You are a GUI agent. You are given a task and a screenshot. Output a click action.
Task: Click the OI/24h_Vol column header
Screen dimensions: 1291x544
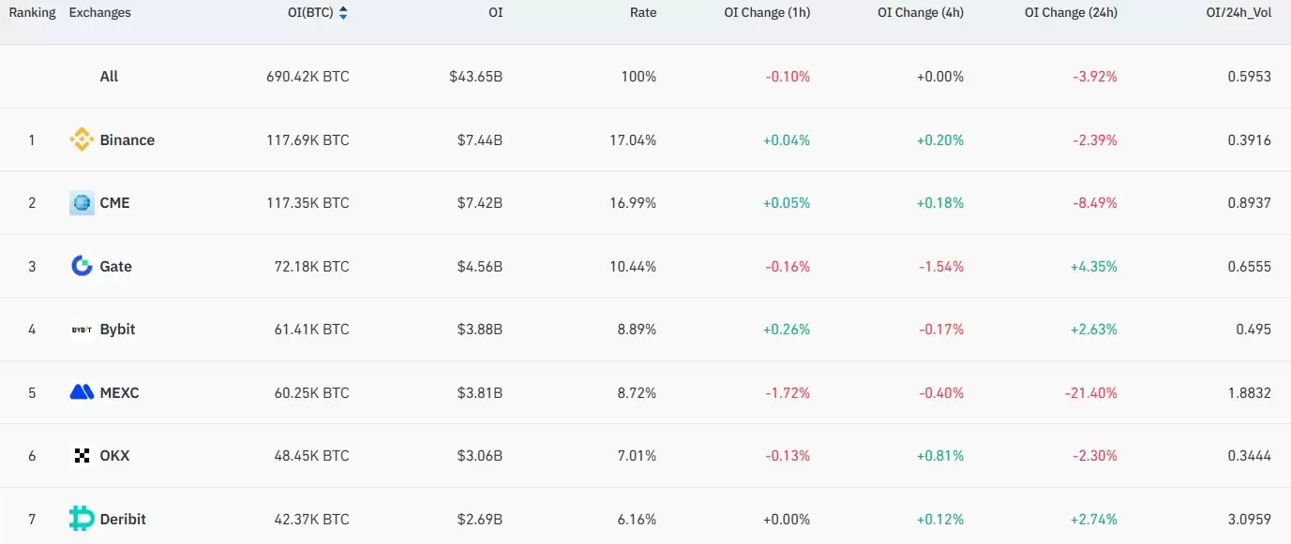click(1238, 13)
